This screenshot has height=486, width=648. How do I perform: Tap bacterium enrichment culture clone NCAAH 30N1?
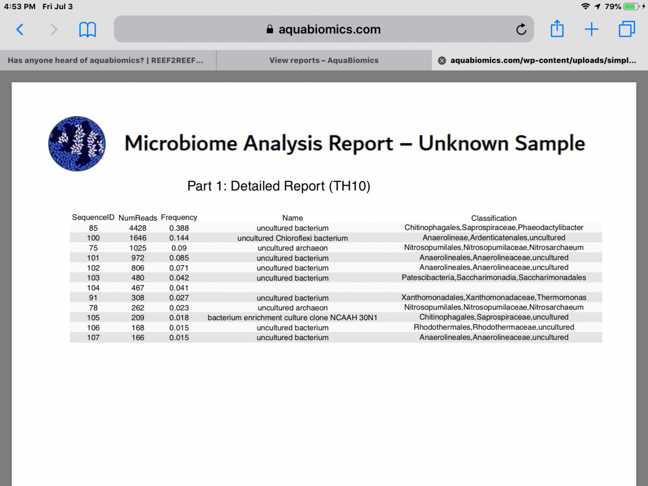292,318
